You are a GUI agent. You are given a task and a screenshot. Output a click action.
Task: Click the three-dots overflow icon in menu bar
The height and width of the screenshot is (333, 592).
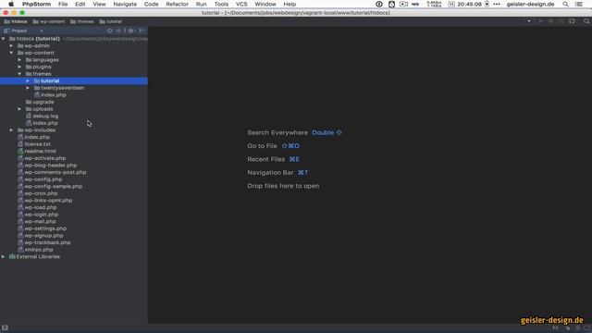click(x=497, y=4)
